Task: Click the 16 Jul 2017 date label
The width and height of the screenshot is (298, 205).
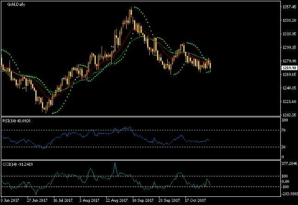Action: [63, 200]
